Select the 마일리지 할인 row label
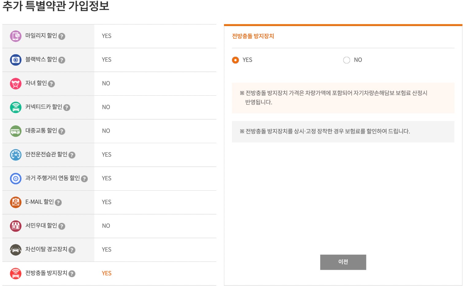This screenshot has height=286, width=463. 41,36
